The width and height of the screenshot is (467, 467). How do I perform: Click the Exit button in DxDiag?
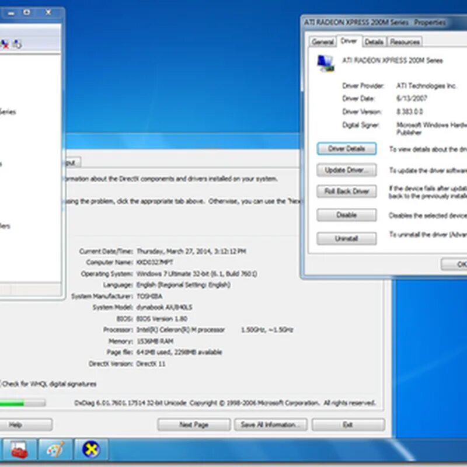348,425
